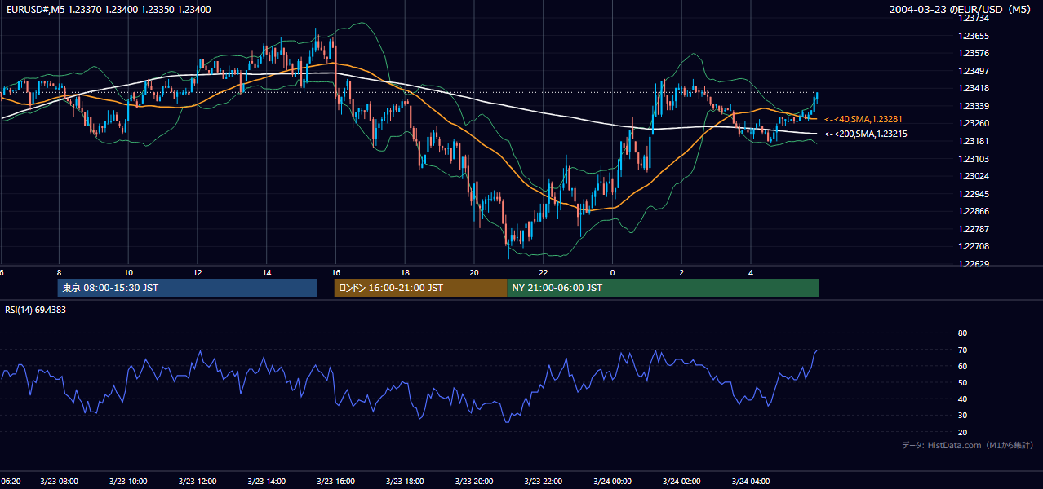Click hour label 8 under the price chart
The image size is (1043, 489).
click(59, 272)
